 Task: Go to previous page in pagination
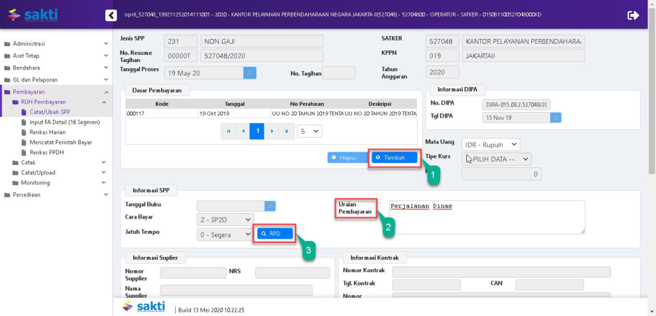[243, 131]
